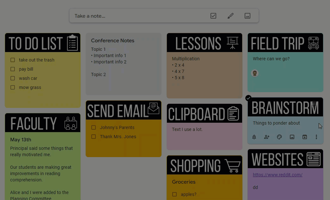Image resolution: width=330 pixels, height=200 pixels.
Task: Pin the Brainstorm note
Action: [x=314, y=104]
